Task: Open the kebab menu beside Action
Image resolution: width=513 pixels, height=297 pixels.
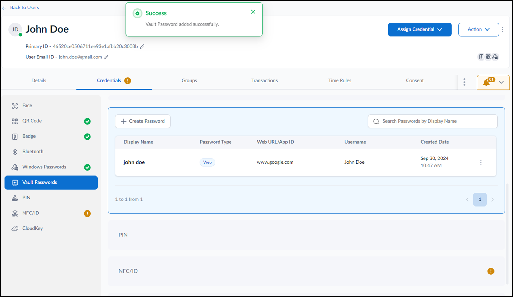Action: (502, 29)
